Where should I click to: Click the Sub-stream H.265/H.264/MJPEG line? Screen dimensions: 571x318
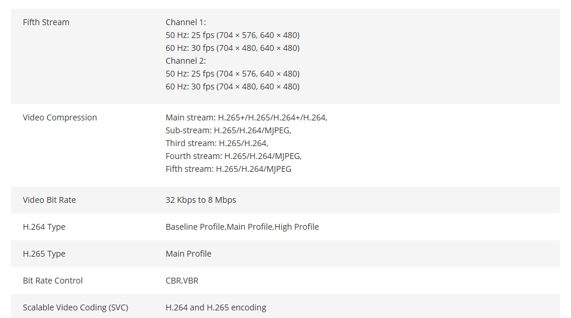228,130
